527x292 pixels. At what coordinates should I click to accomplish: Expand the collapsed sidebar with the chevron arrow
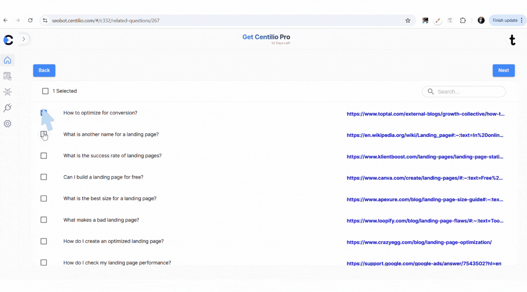click(x=23, y=39)
